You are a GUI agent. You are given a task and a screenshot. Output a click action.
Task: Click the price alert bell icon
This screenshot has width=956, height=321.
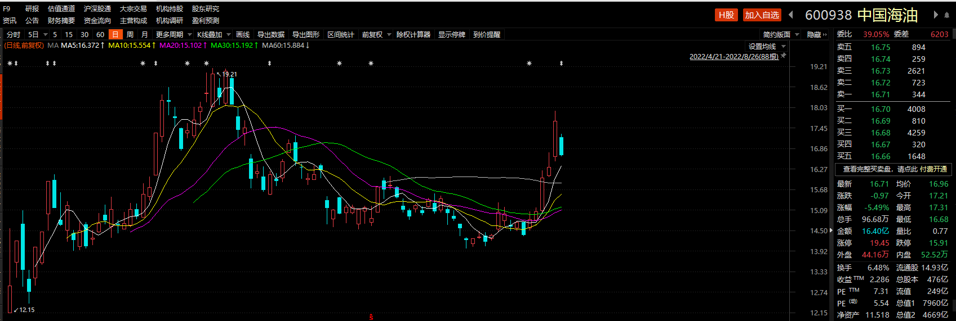pyautogui.click(x=487, y=34)
